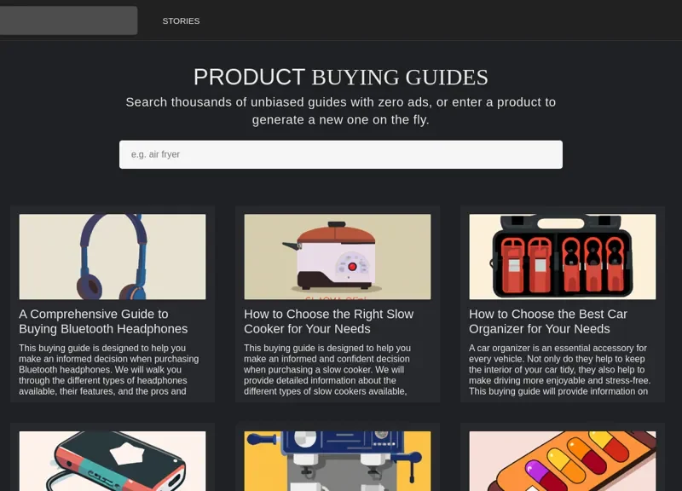Click the unbiased guides tagline text

click(340, 111)
